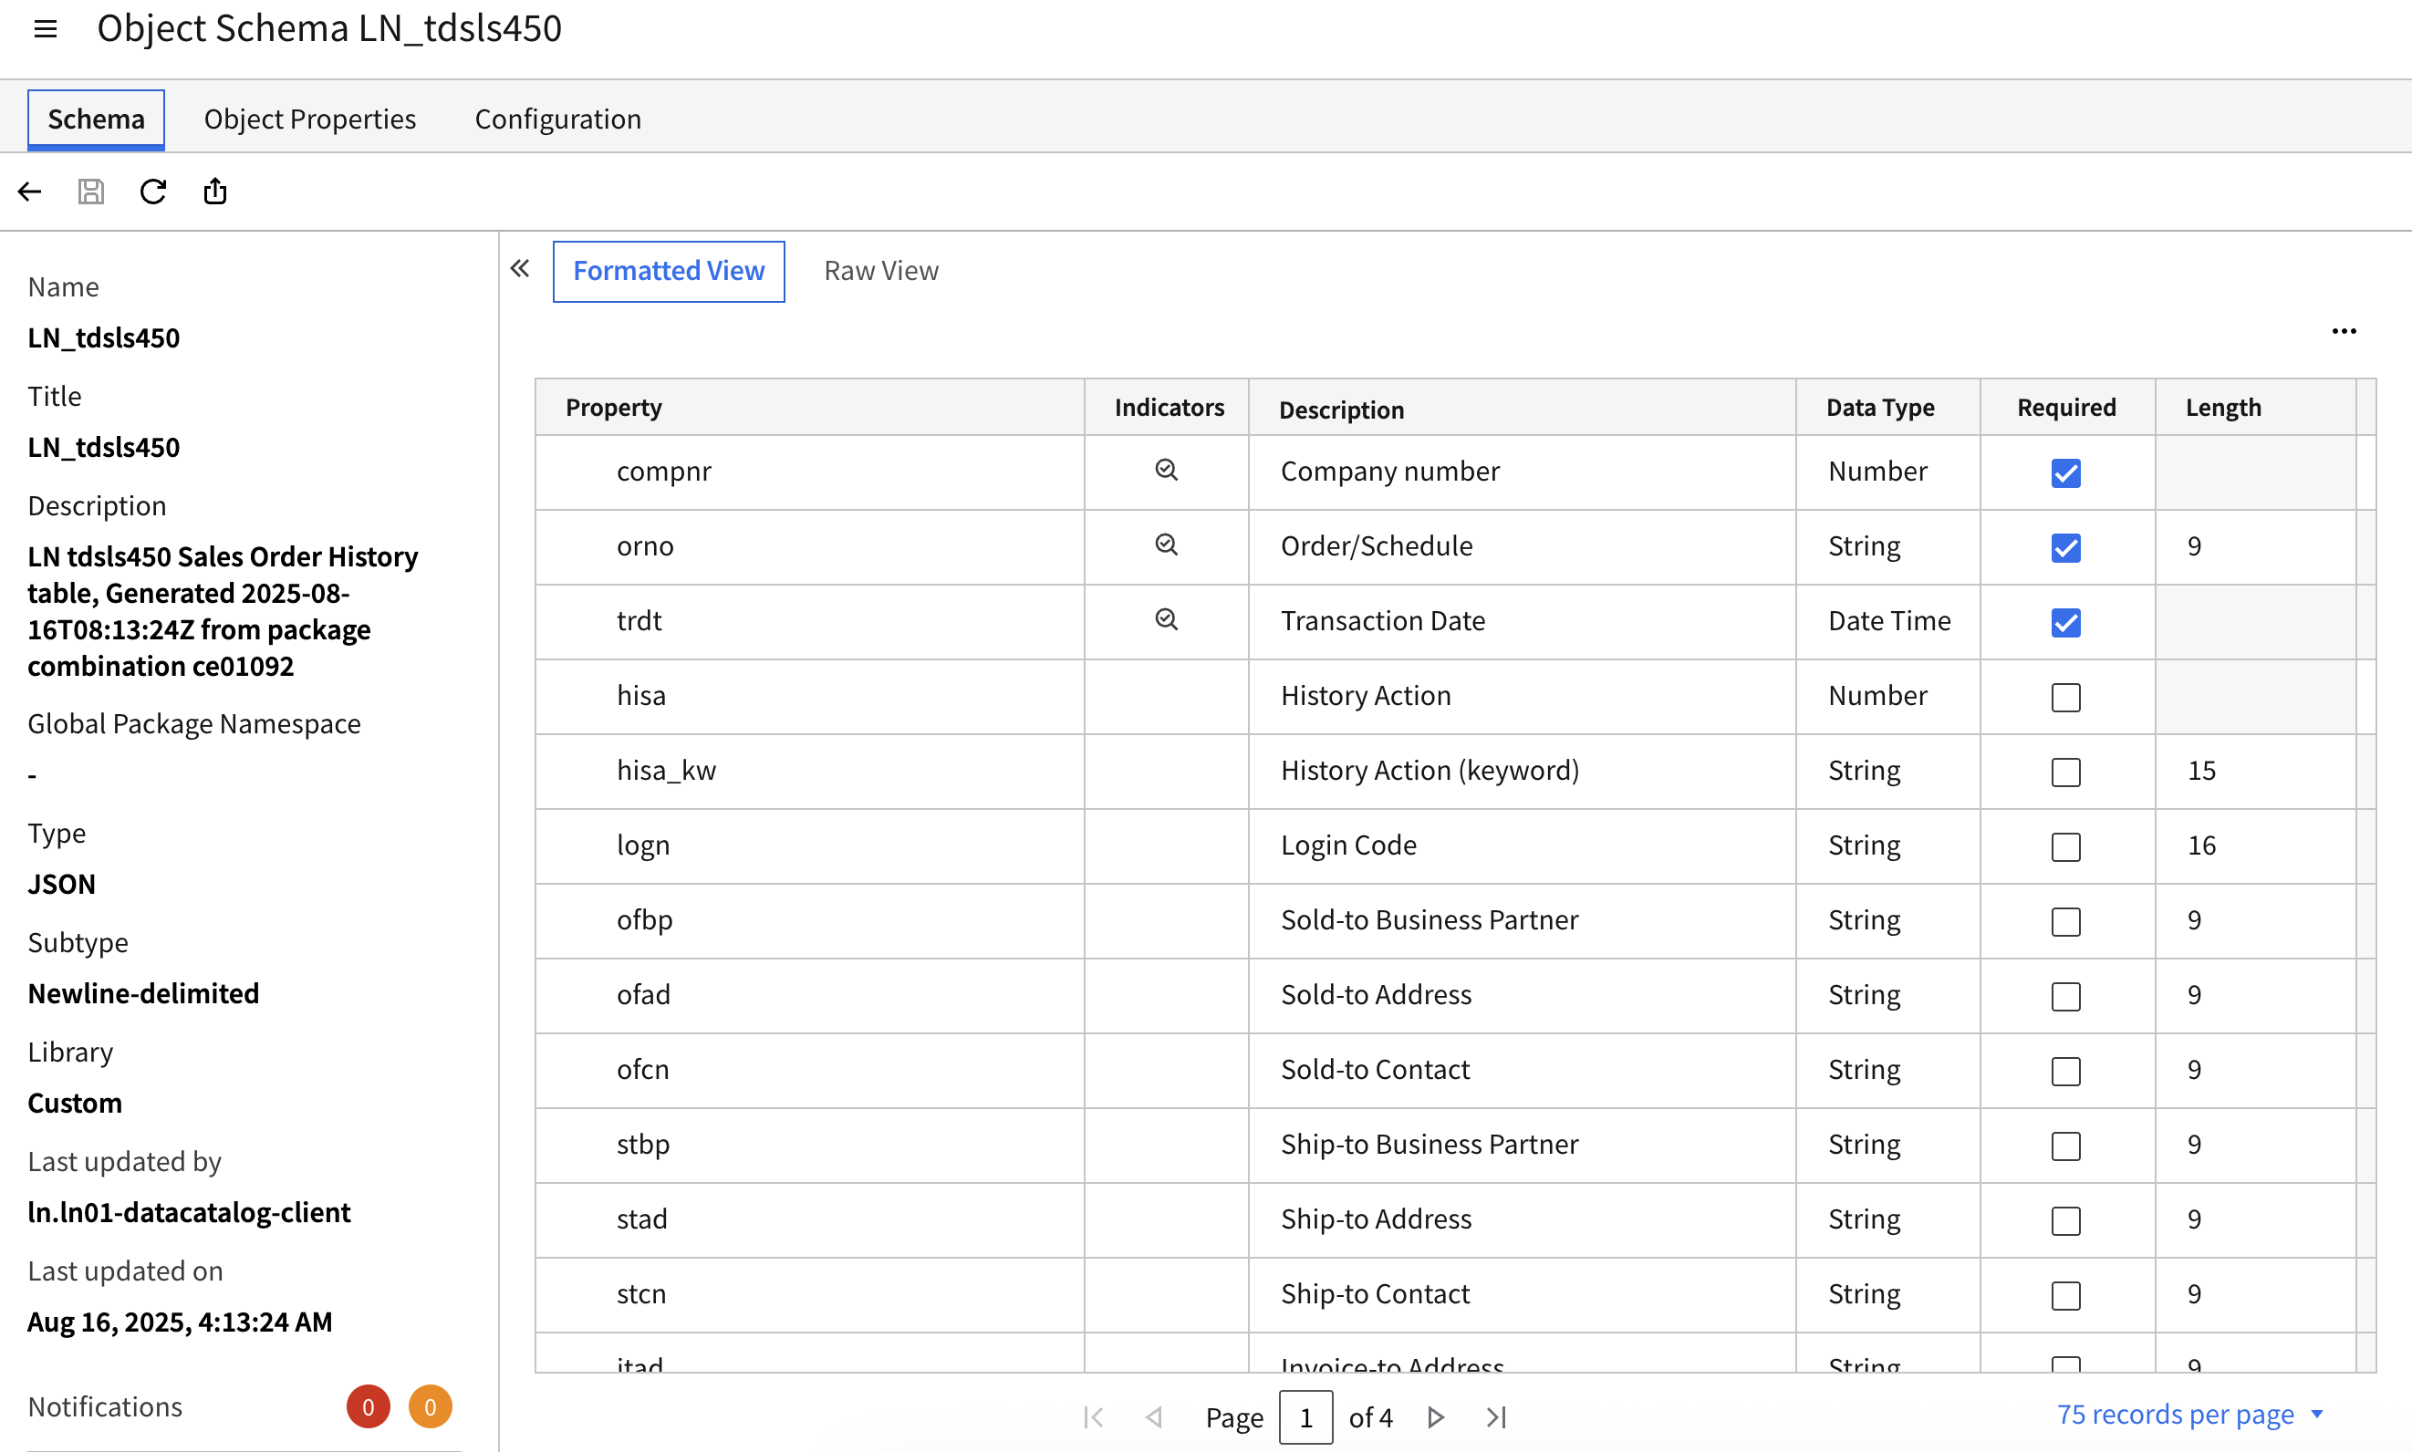Collapse the details side panel
Viewport: 2412px width, 1452px height.
[x=520, y=269]
